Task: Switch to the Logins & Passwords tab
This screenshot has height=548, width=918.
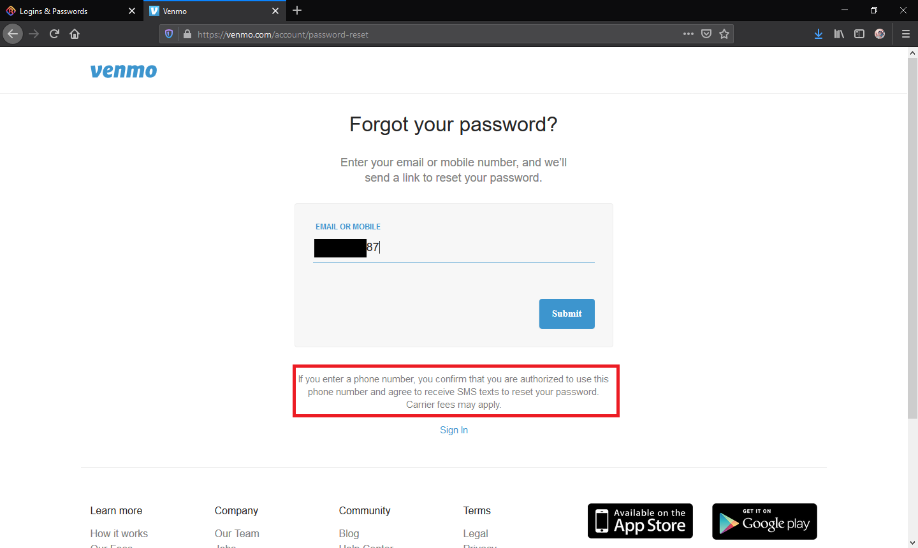Action: pos(71,11)
